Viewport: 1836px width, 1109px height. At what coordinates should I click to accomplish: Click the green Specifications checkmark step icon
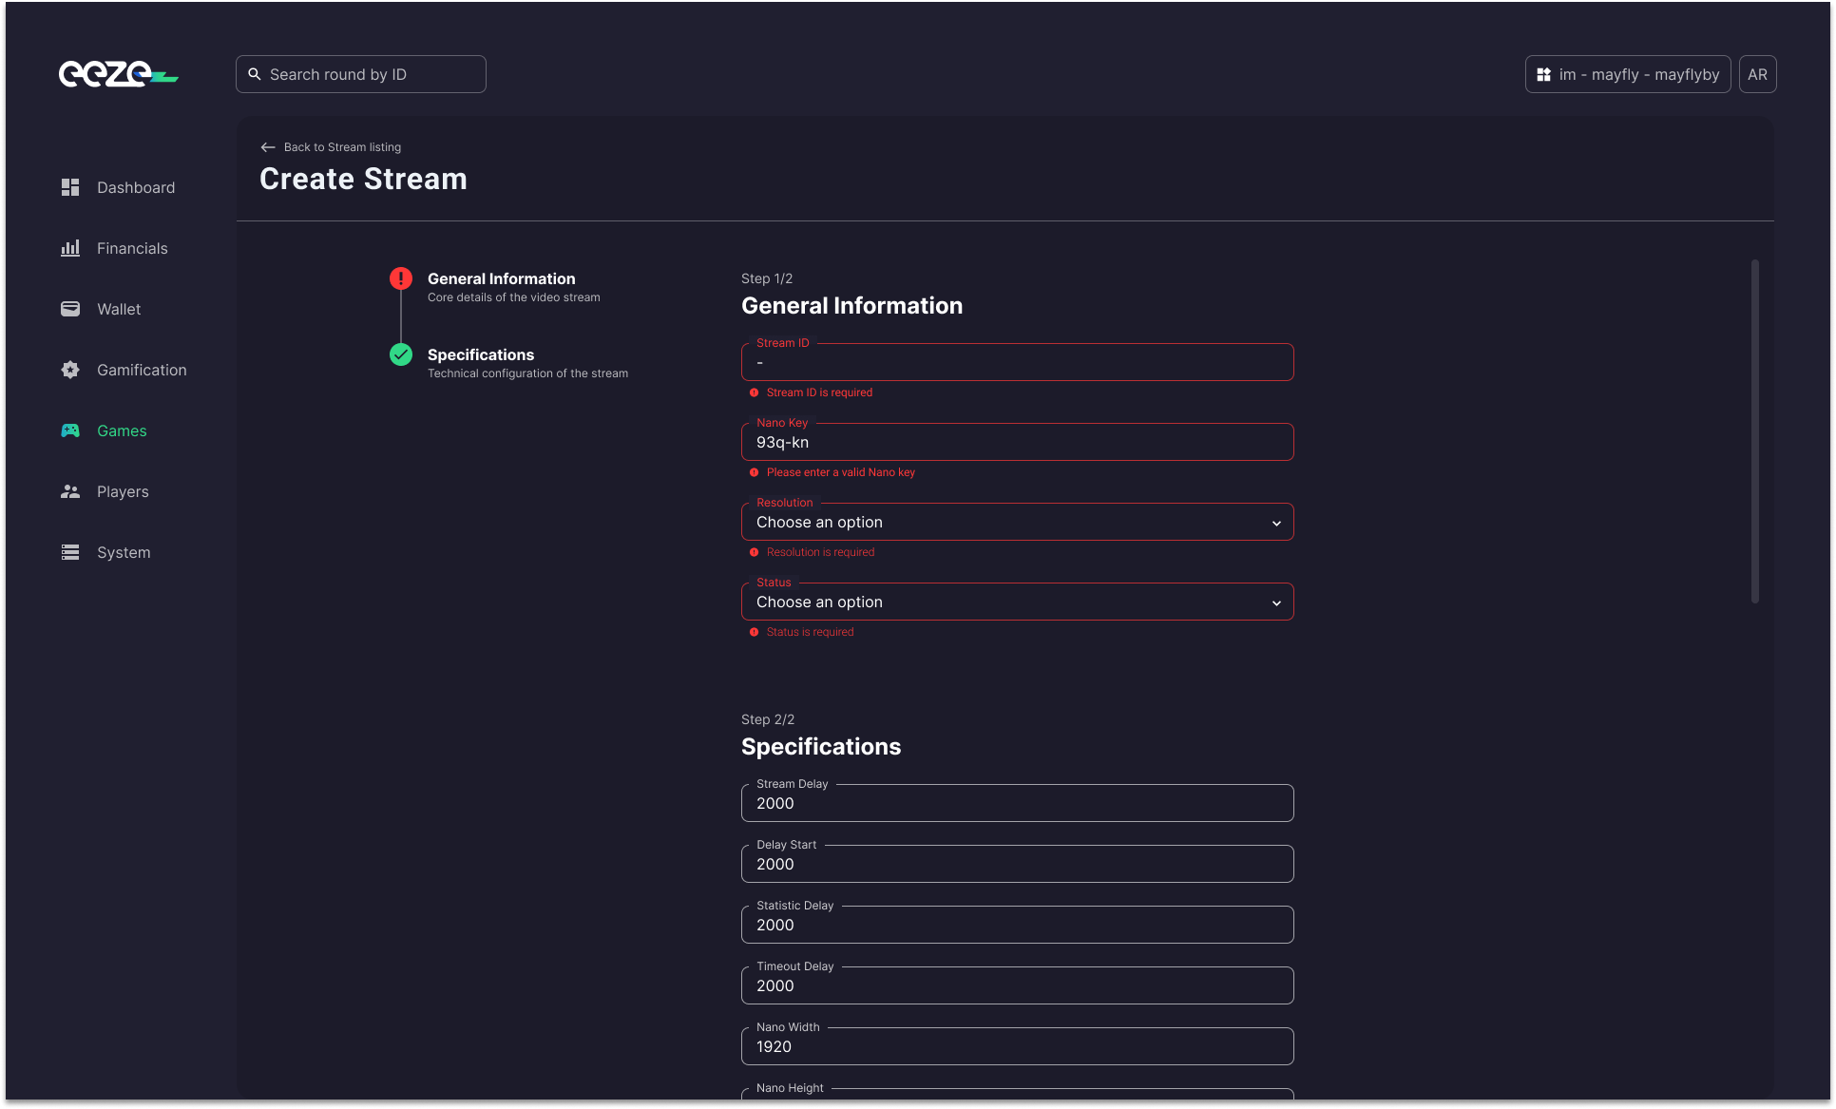click(x=401, y=354)
